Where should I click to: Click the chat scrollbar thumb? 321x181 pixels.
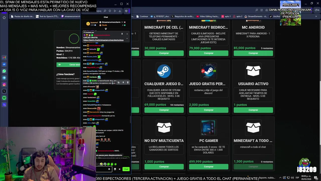tap(130, 120)
